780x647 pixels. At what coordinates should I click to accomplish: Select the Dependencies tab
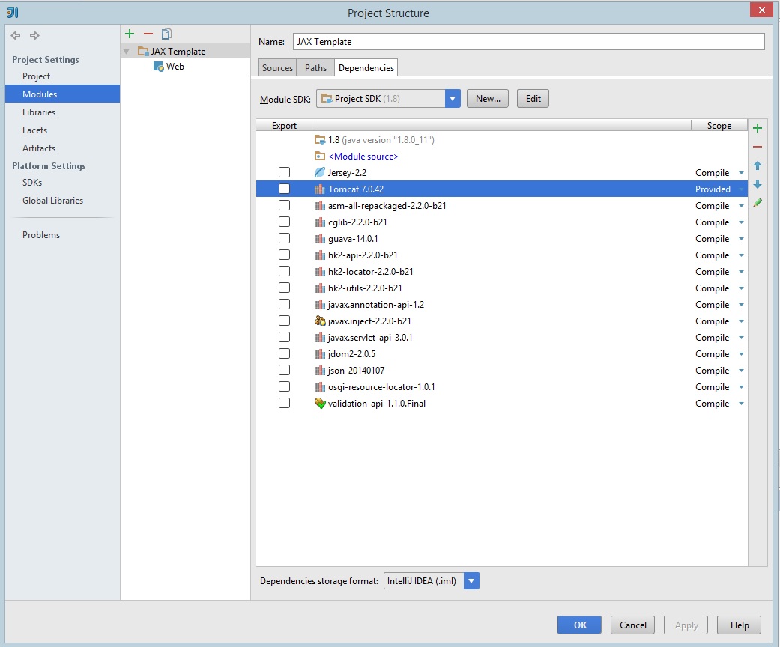coord(366,67)
